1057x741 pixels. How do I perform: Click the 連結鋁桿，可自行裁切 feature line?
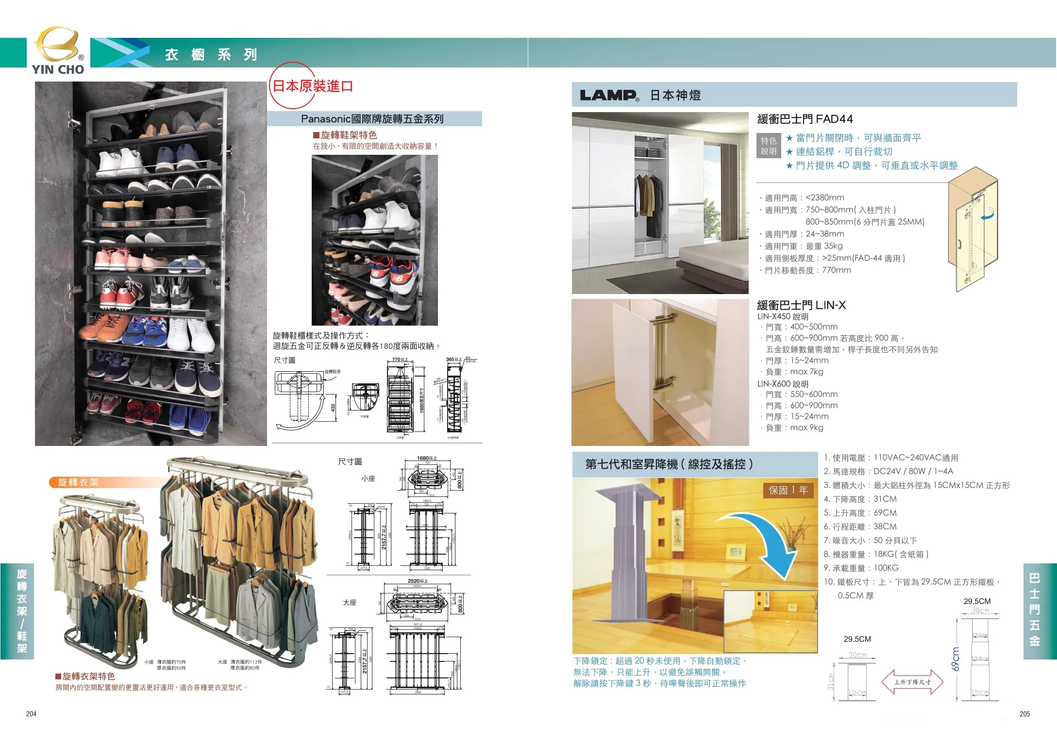point(839,151)
